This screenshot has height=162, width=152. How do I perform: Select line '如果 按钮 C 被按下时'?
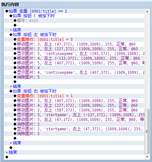[x=74, y=16]
